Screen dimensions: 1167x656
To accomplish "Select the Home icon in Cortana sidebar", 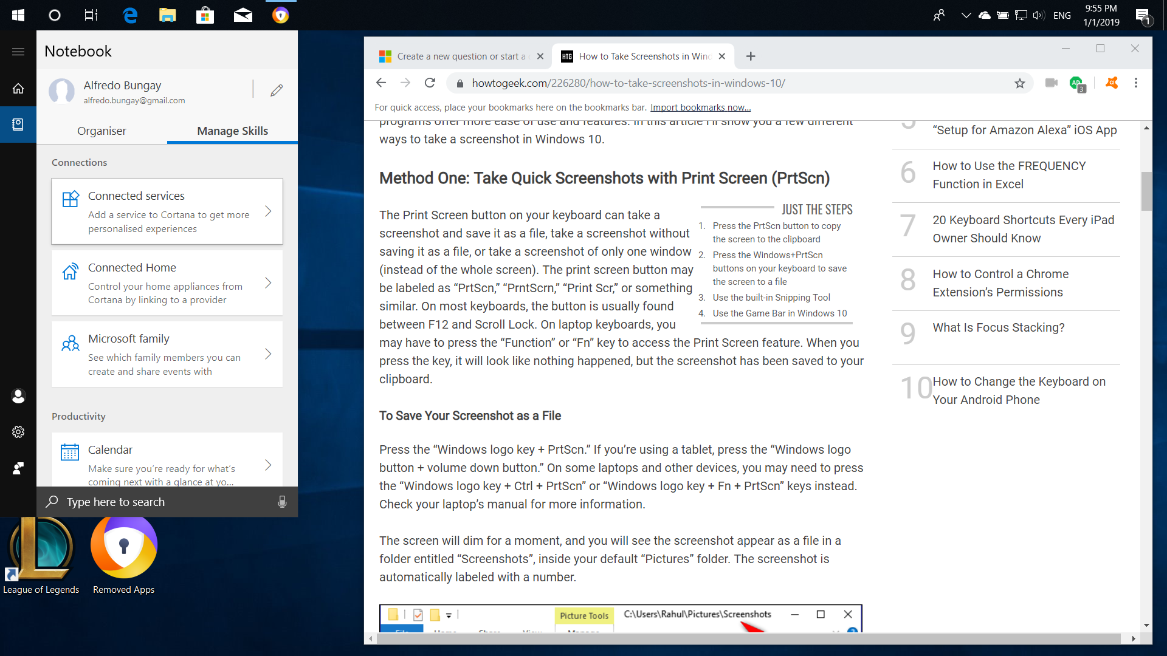I will point(18,88).
